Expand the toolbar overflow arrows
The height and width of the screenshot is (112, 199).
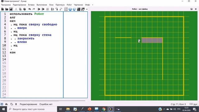(87, 9)
